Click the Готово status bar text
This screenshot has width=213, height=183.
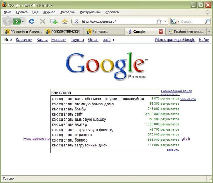tap(9, 178)
